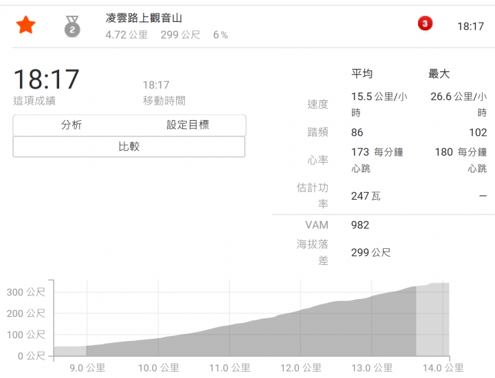Click the 這項成績 label
This screenshot has width=495, height=378.
coord(34,101)
